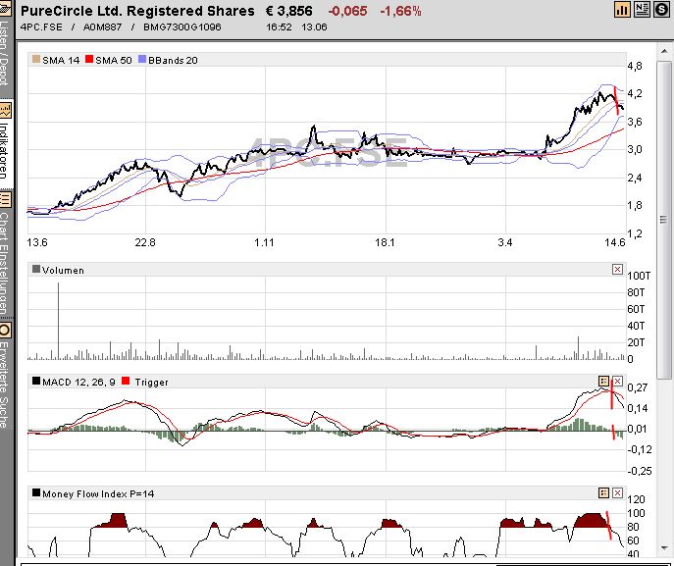The image size is (674, 566).
Task: Close the Volumen panel
Action: point(617,270)
